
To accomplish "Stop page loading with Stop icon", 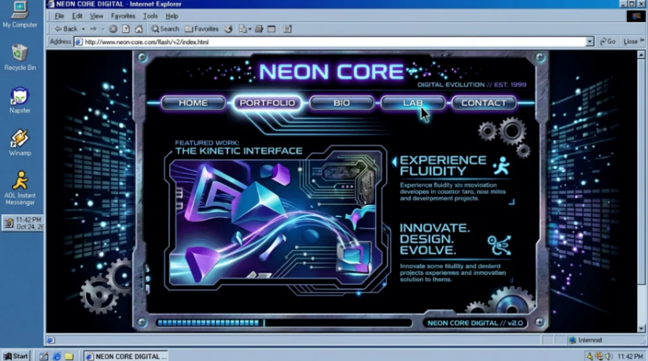I will (113, 29).
